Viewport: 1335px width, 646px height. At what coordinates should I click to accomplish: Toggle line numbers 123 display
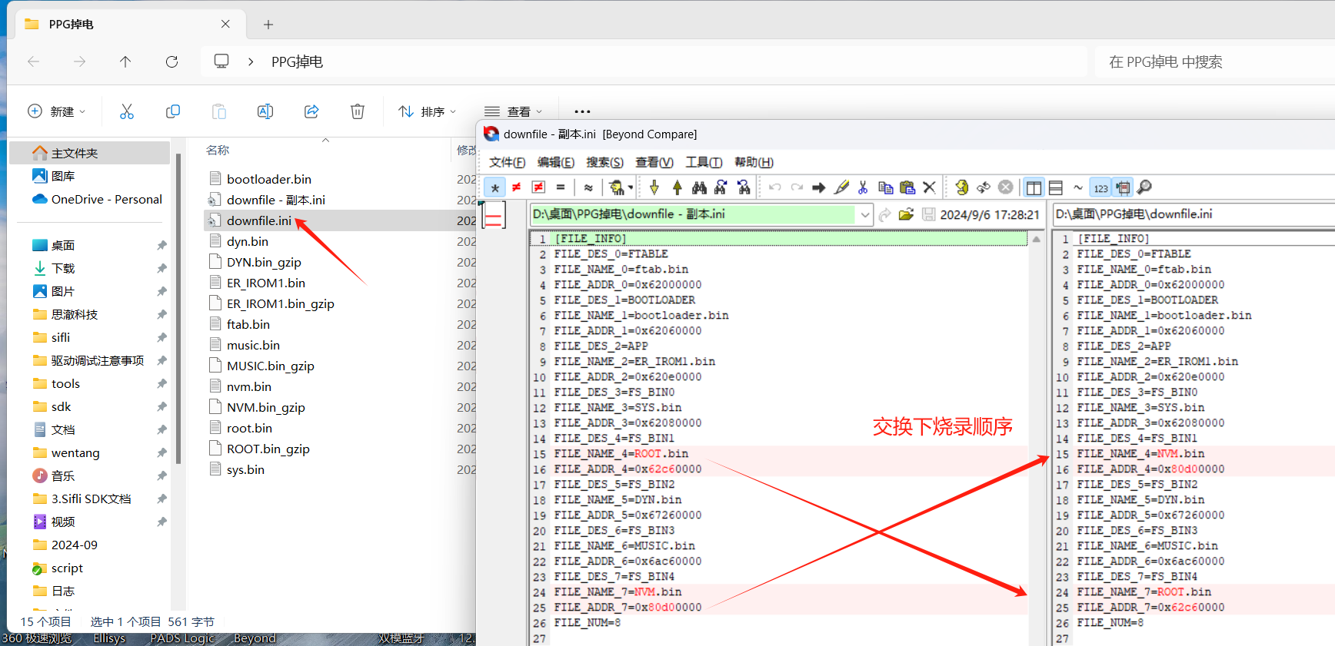coord(1100,187)
